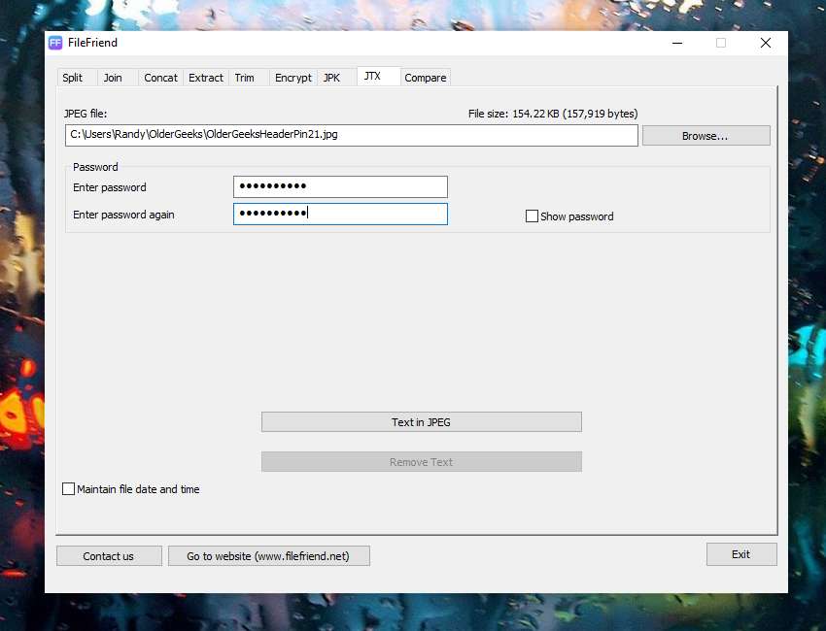Click the Text in JPEG button

[422, 422]
